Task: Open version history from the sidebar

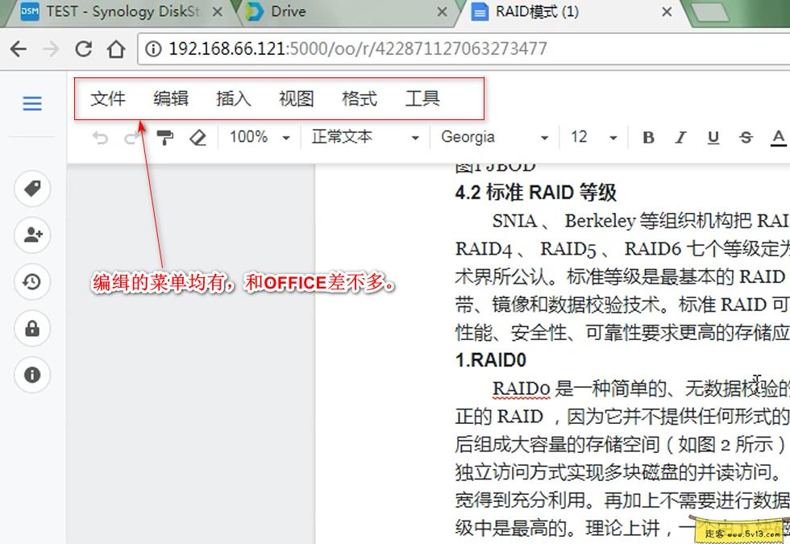Action: click(x=31, y=282)
